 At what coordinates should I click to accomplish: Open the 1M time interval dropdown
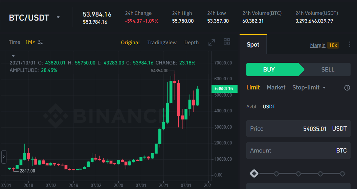pos(30,42)
